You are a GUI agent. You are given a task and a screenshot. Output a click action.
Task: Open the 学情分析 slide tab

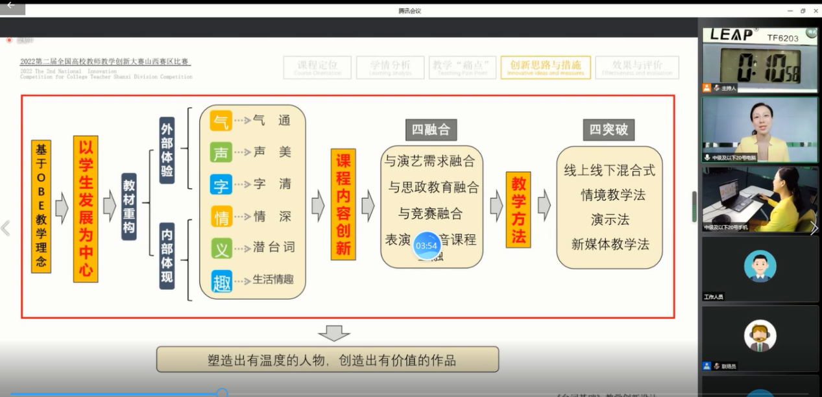pos(390,67)
